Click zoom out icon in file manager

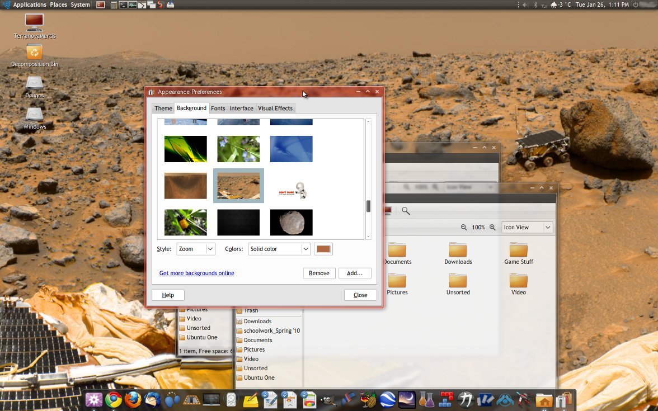[464, 227]
